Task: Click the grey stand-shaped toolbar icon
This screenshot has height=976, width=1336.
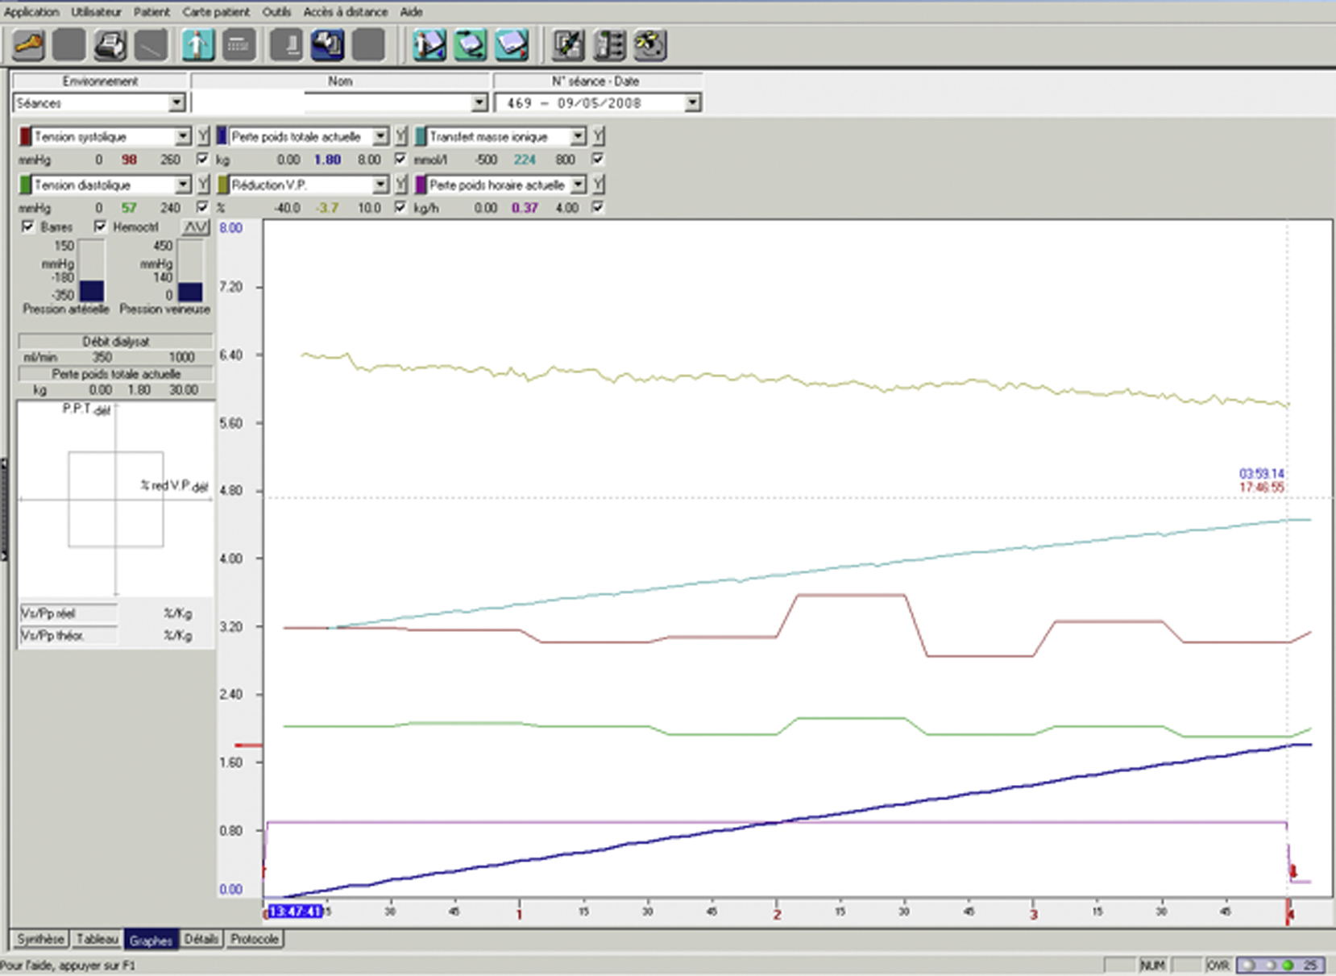Action: pyautogui.click(x=286, y=45)
